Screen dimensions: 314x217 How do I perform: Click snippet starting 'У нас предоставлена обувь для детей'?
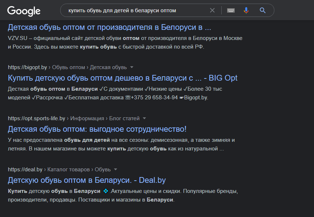121,144
